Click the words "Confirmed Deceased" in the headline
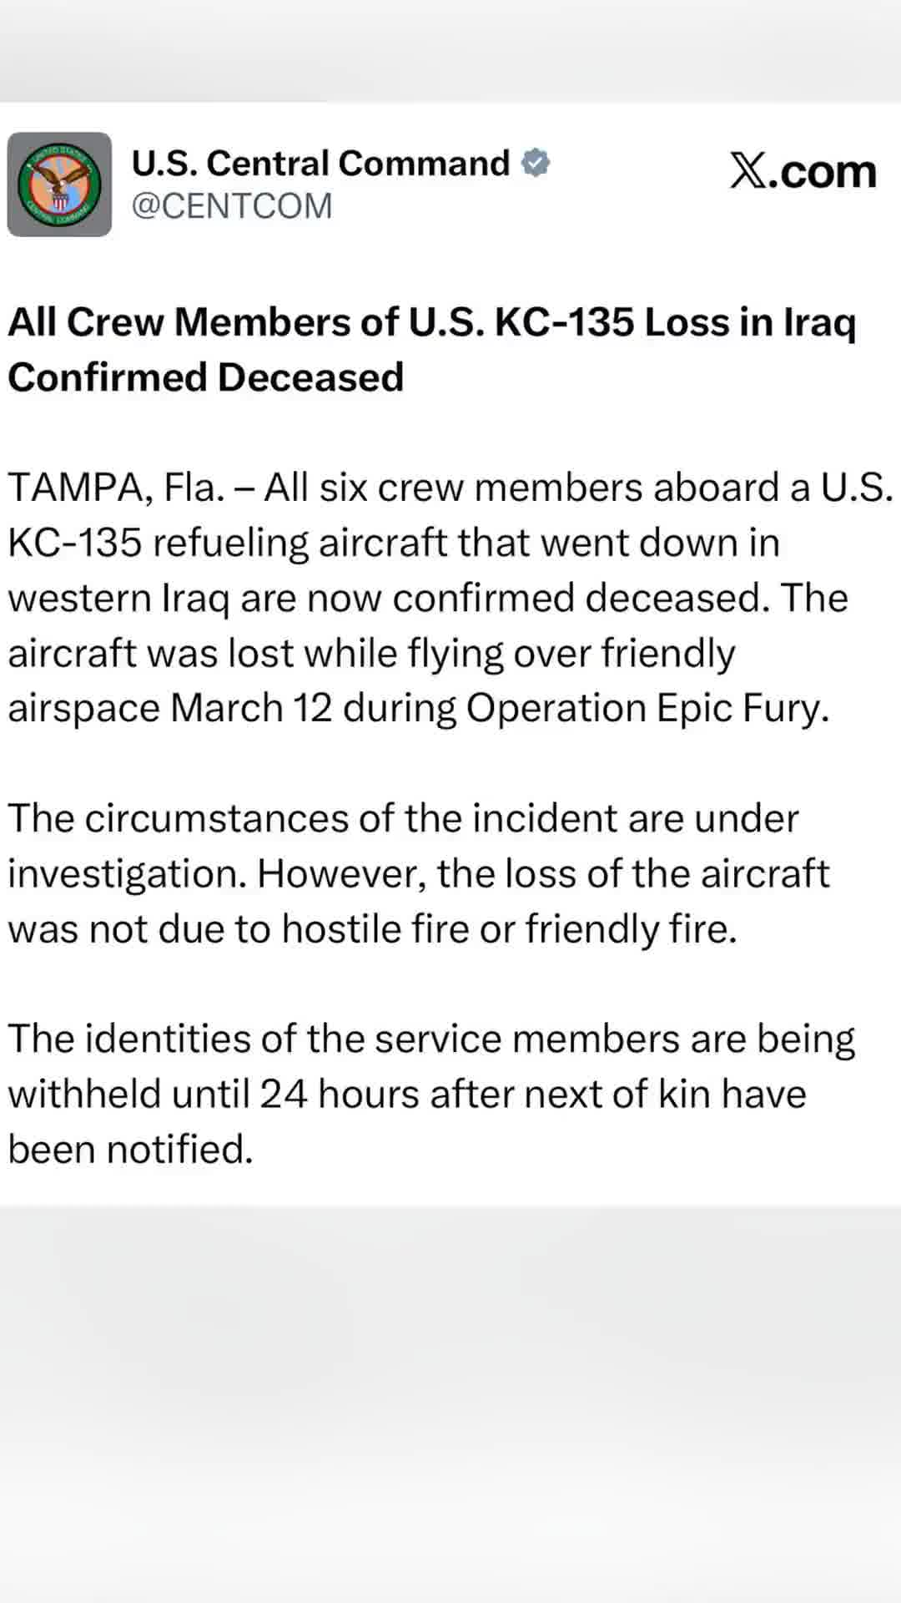This screenshot has height=1603, width=901. [206, 377]
